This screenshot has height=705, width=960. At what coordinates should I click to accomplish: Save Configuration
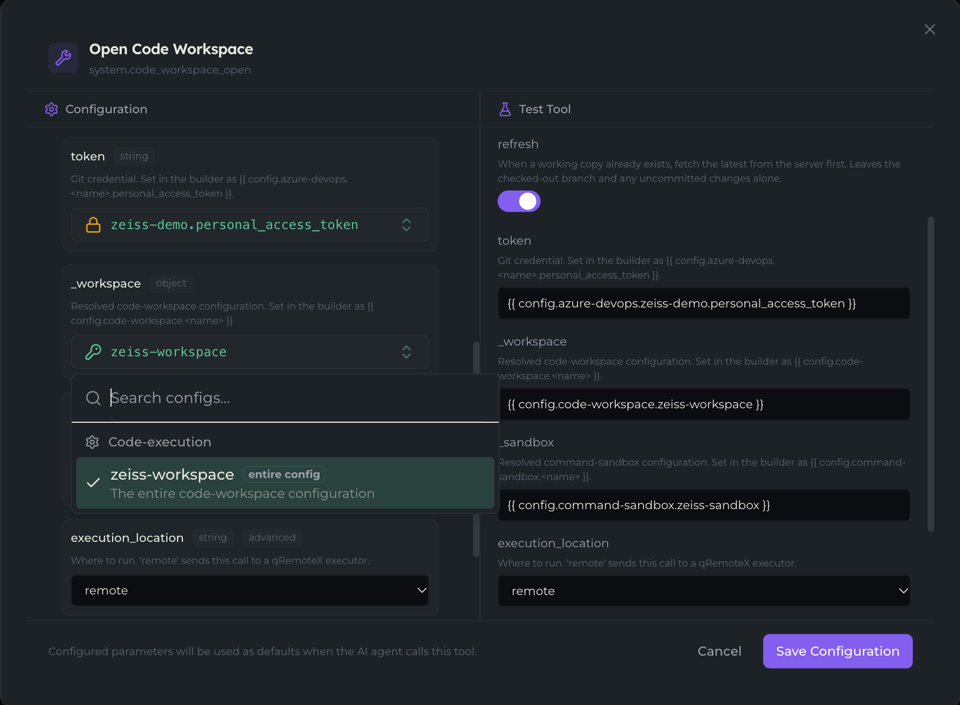838,651
